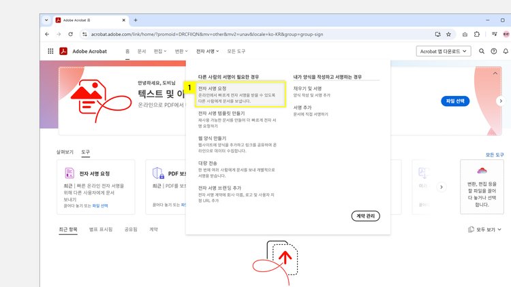The image size is (511, 287).
Task: Click the camera screenshot icon in toolbar
Action: click(465, 34)
